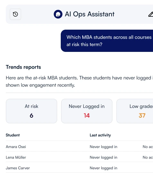
Task: Sort by the Student column header
Action: coord(13,135)
